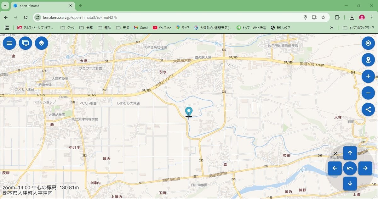Open すべてのブックマーク folder
The height and width of the screenshot is (199, 378).
click(358, 28)
